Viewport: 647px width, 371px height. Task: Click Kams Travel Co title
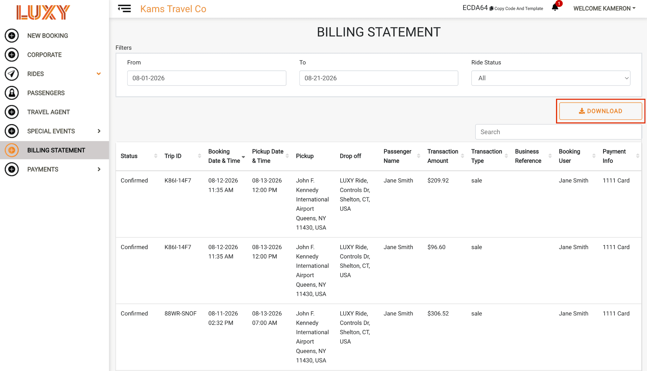173,9
